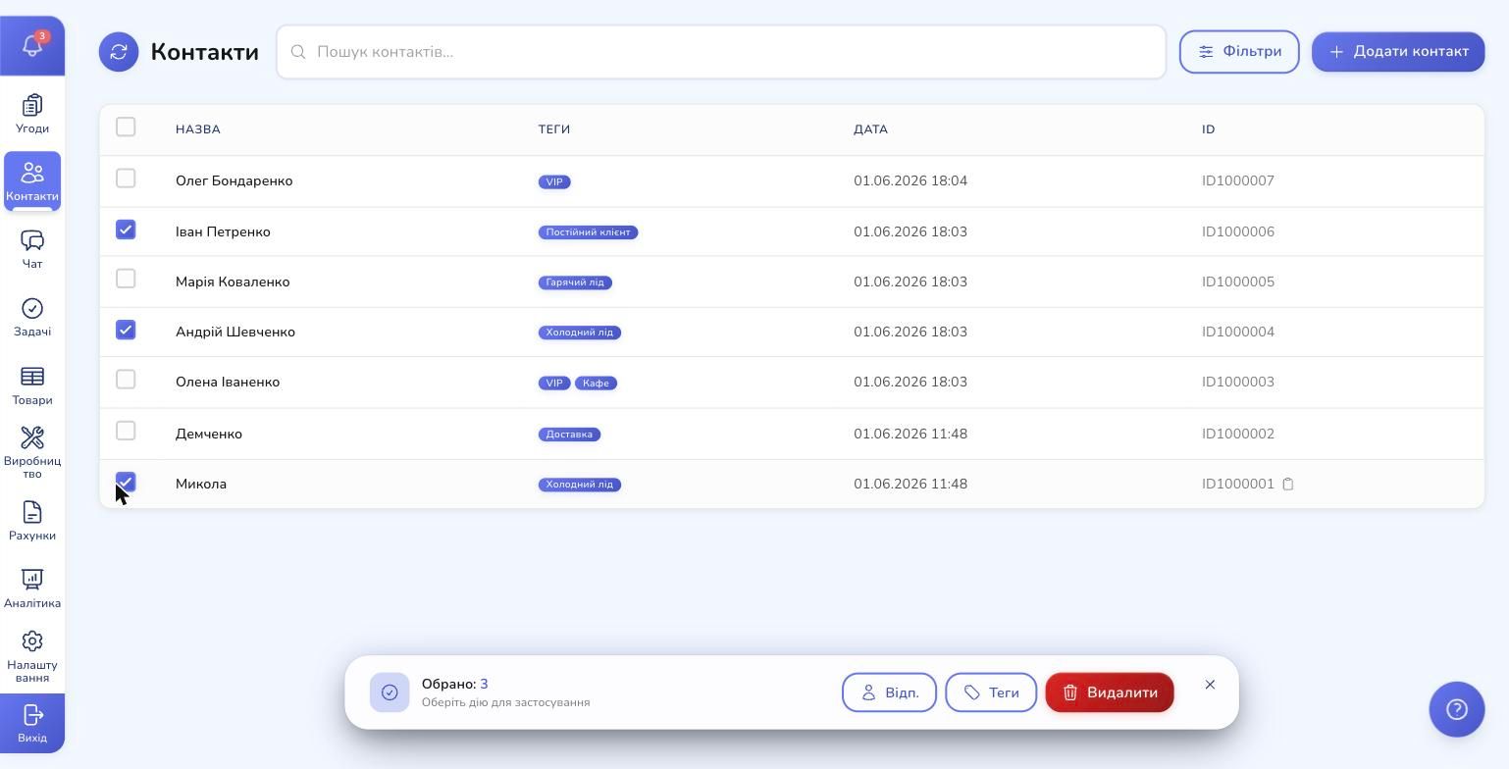Click Холодний лід tag on Андрій Шевченко
Screen dimensions: 1509x769
580,333
